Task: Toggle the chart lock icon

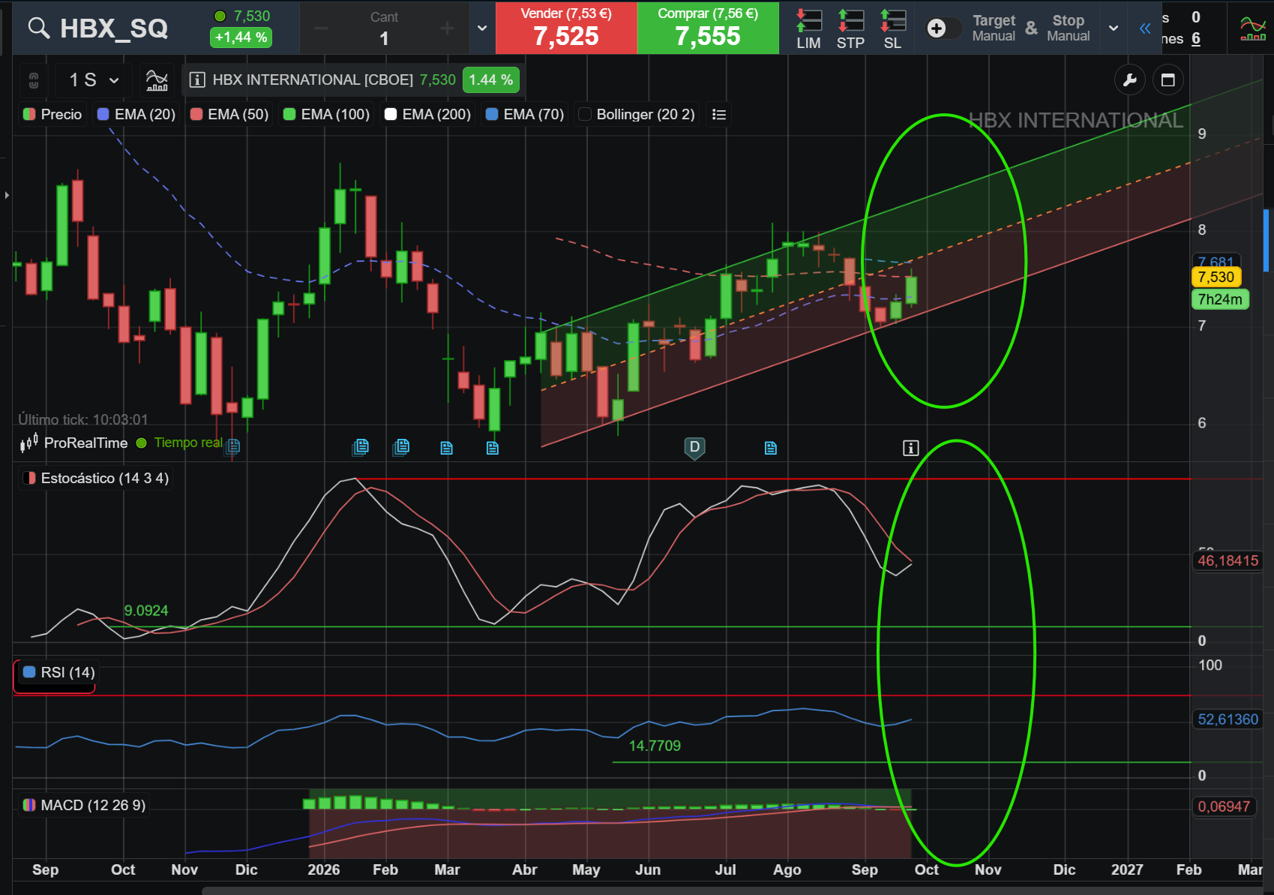Action: [34, 80]
